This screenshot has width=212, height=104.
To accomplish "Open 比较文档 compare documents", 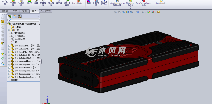I will point(96,3).
